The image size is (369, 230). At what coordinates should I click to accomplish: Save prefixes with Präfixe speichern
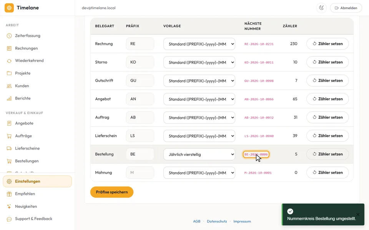[x=112, y=192]
